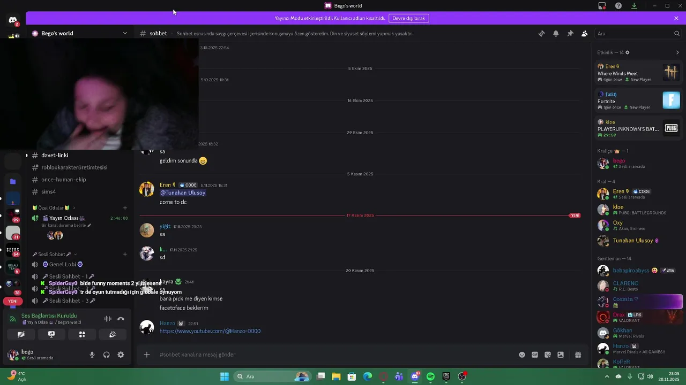Open notification settings bell icon

pyautogui.click(x=556, y=33)
